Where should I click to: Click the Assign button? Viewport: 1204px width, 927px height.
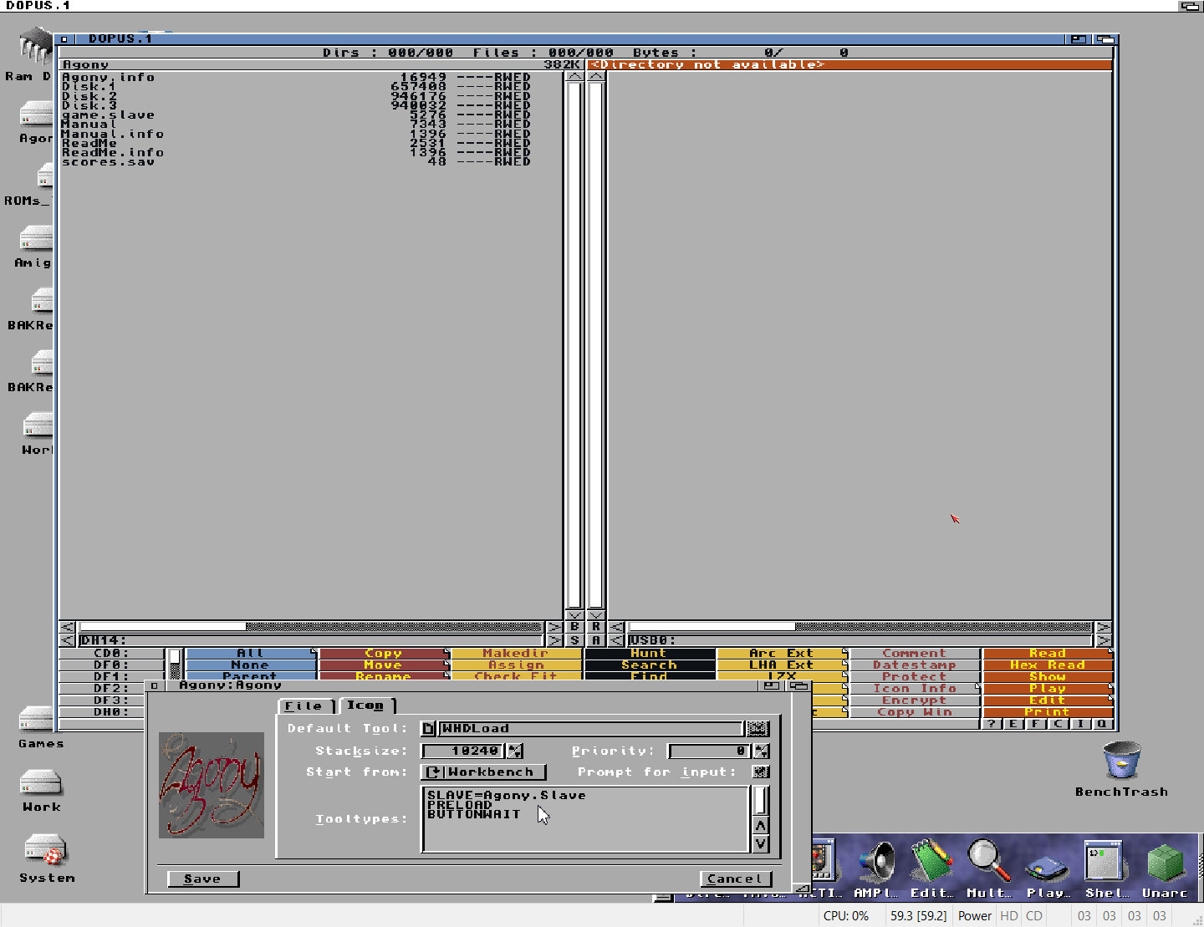point(516,665)
